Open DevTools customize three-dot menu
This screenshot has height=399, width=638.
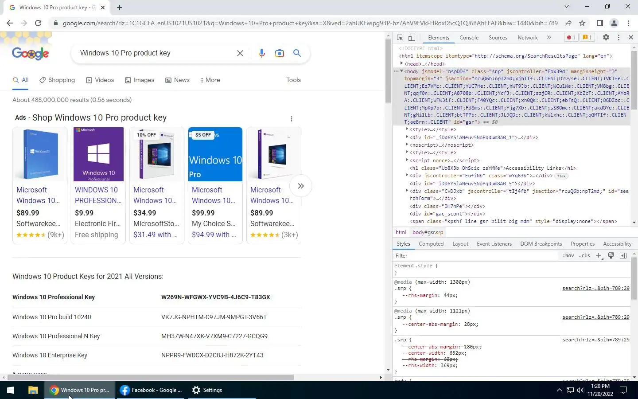619,38
